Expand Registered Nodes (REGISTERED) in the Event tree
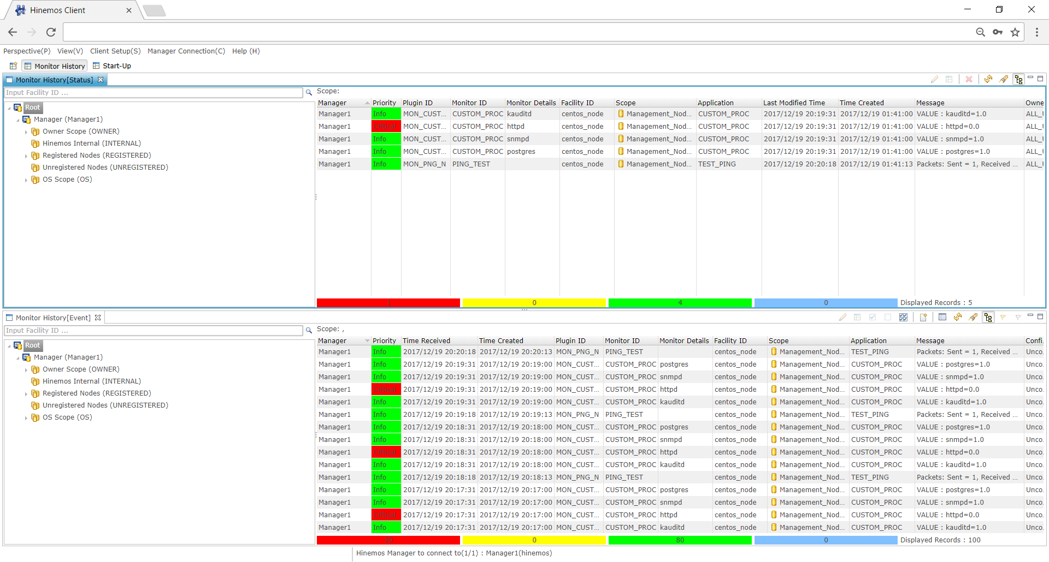1049x562 pixels. [26, 394]
